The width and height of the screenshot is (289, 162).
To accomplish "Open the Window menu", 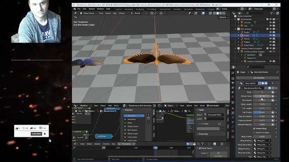I will pos(100,9).
